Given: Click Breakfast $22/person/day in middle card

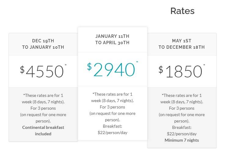Looking at the screenshot, I should [112, 129].
